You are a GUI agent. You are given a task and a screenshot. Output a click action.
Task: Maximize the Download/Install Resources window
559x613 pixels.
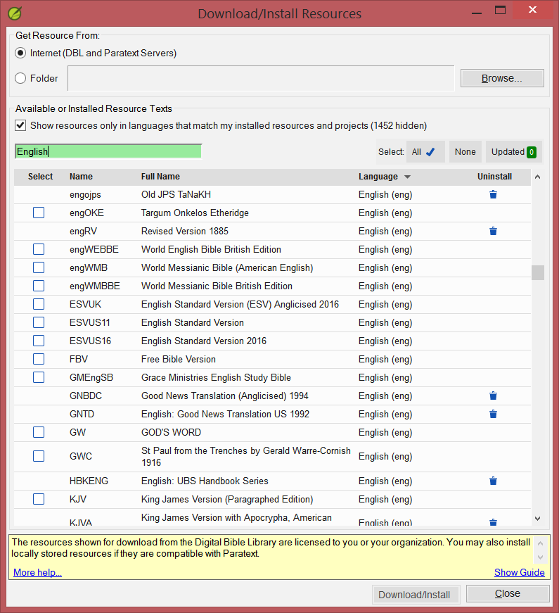click(500, 10)
